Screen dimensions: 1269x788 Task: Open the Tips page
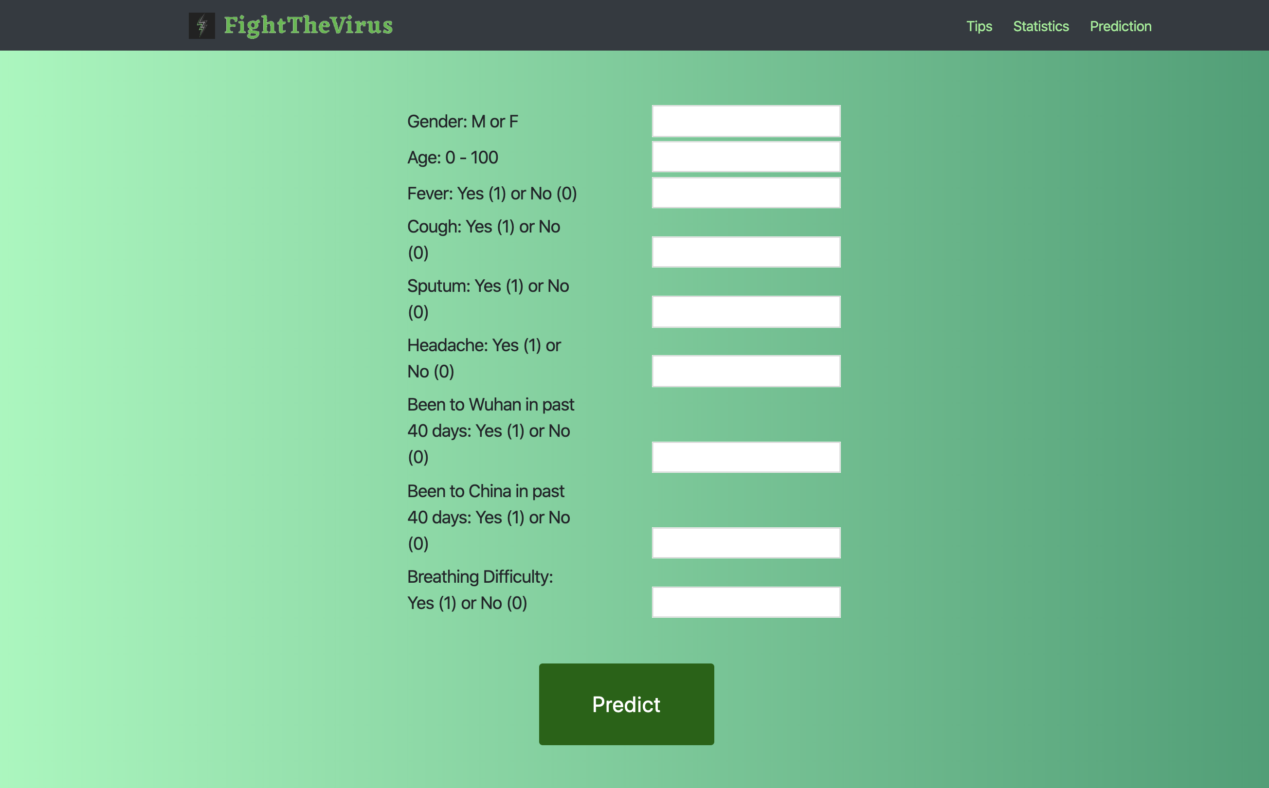pyautogui.click(x=979, y=26)
